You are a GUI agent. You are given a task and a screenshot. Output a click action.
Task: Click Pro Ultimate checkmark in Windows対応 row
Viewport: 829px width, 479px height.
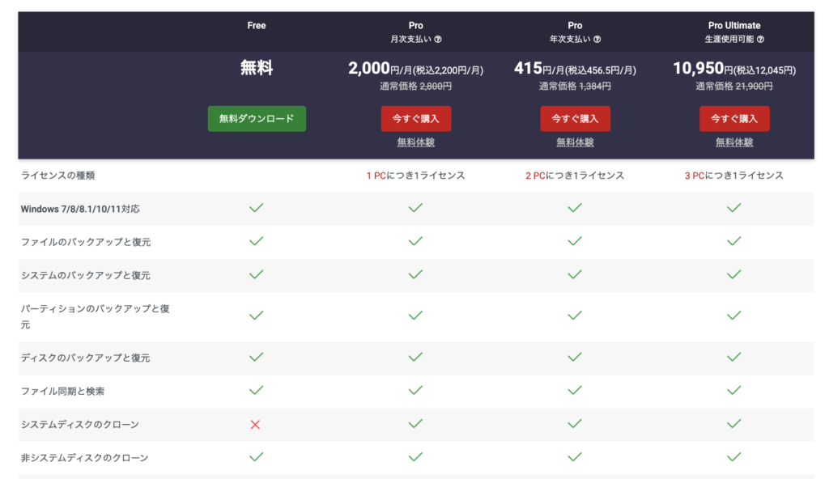[x=733, y=208]
